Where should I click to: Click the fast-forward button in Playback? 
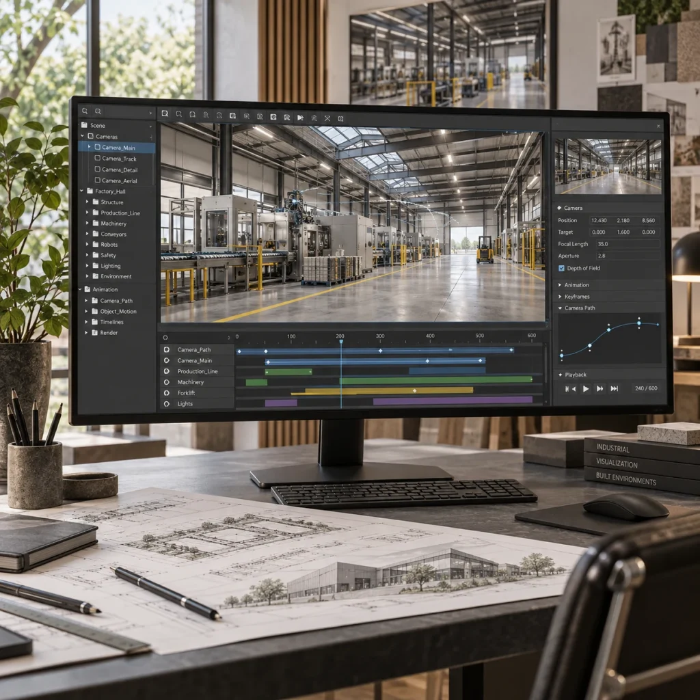[x=600, y=389]
